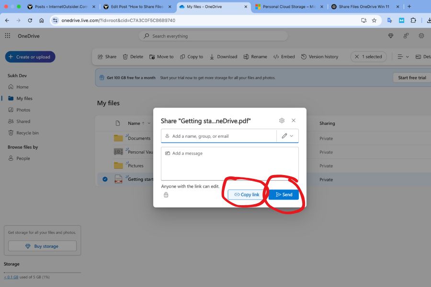Viewport: 431px width, 287px height.
Task: Switch to Share Files OneDrive Win 11 tab
Action: [364, 7]
